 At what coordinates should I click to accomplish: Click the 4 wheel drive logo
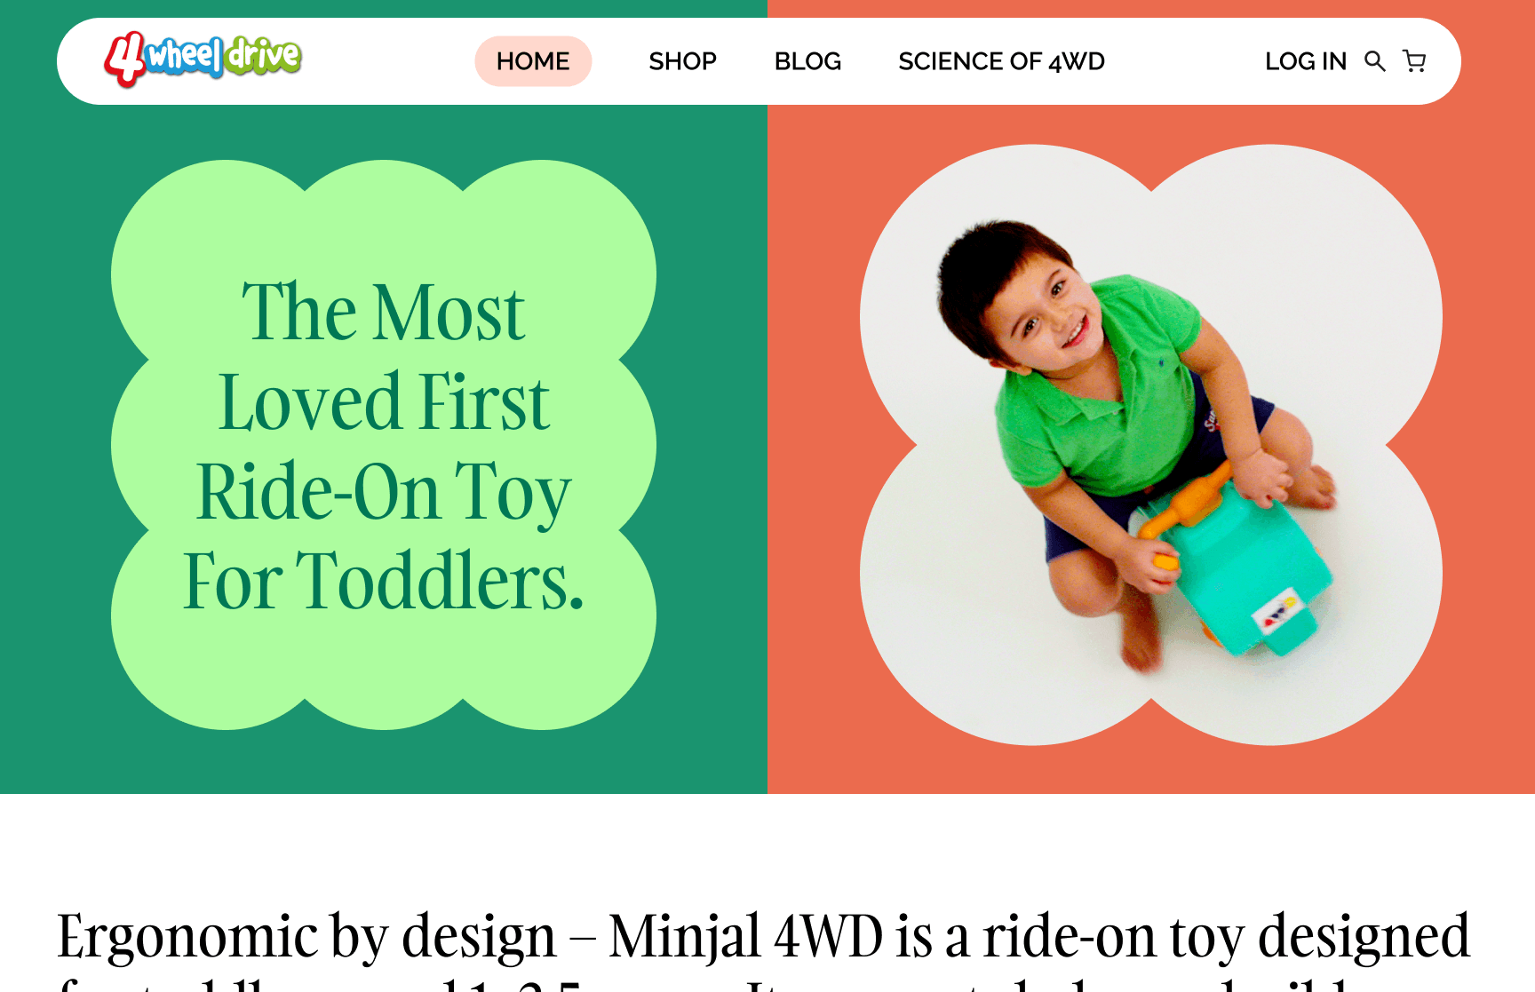tap(203, 59)
